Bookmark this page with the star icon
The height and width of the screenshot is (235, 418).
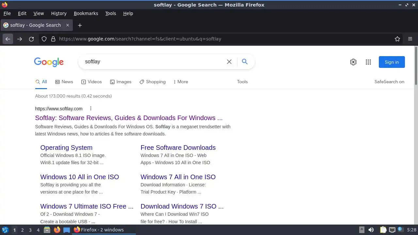pyautogui.click(x=397, y=39)
